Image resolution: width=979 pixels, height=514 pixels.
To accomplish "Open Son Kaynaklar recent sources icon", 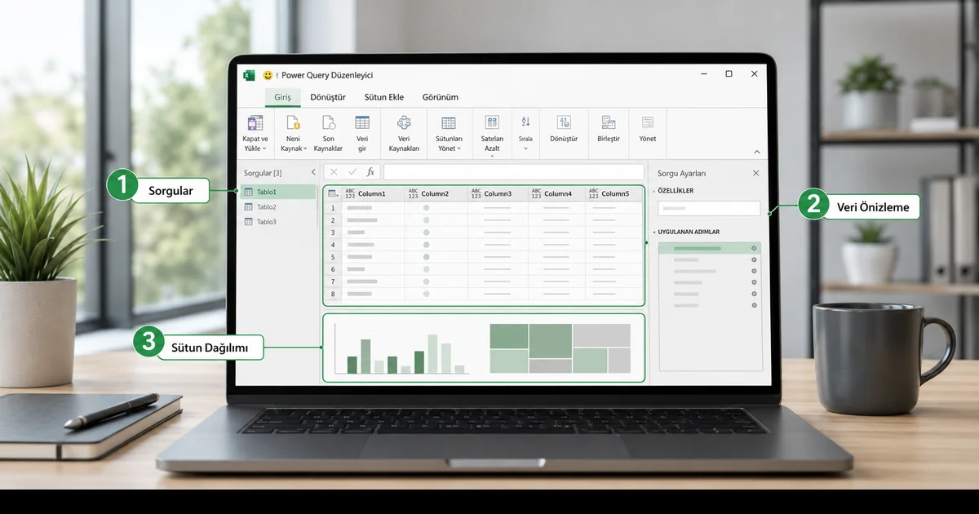I will (328, 122).
